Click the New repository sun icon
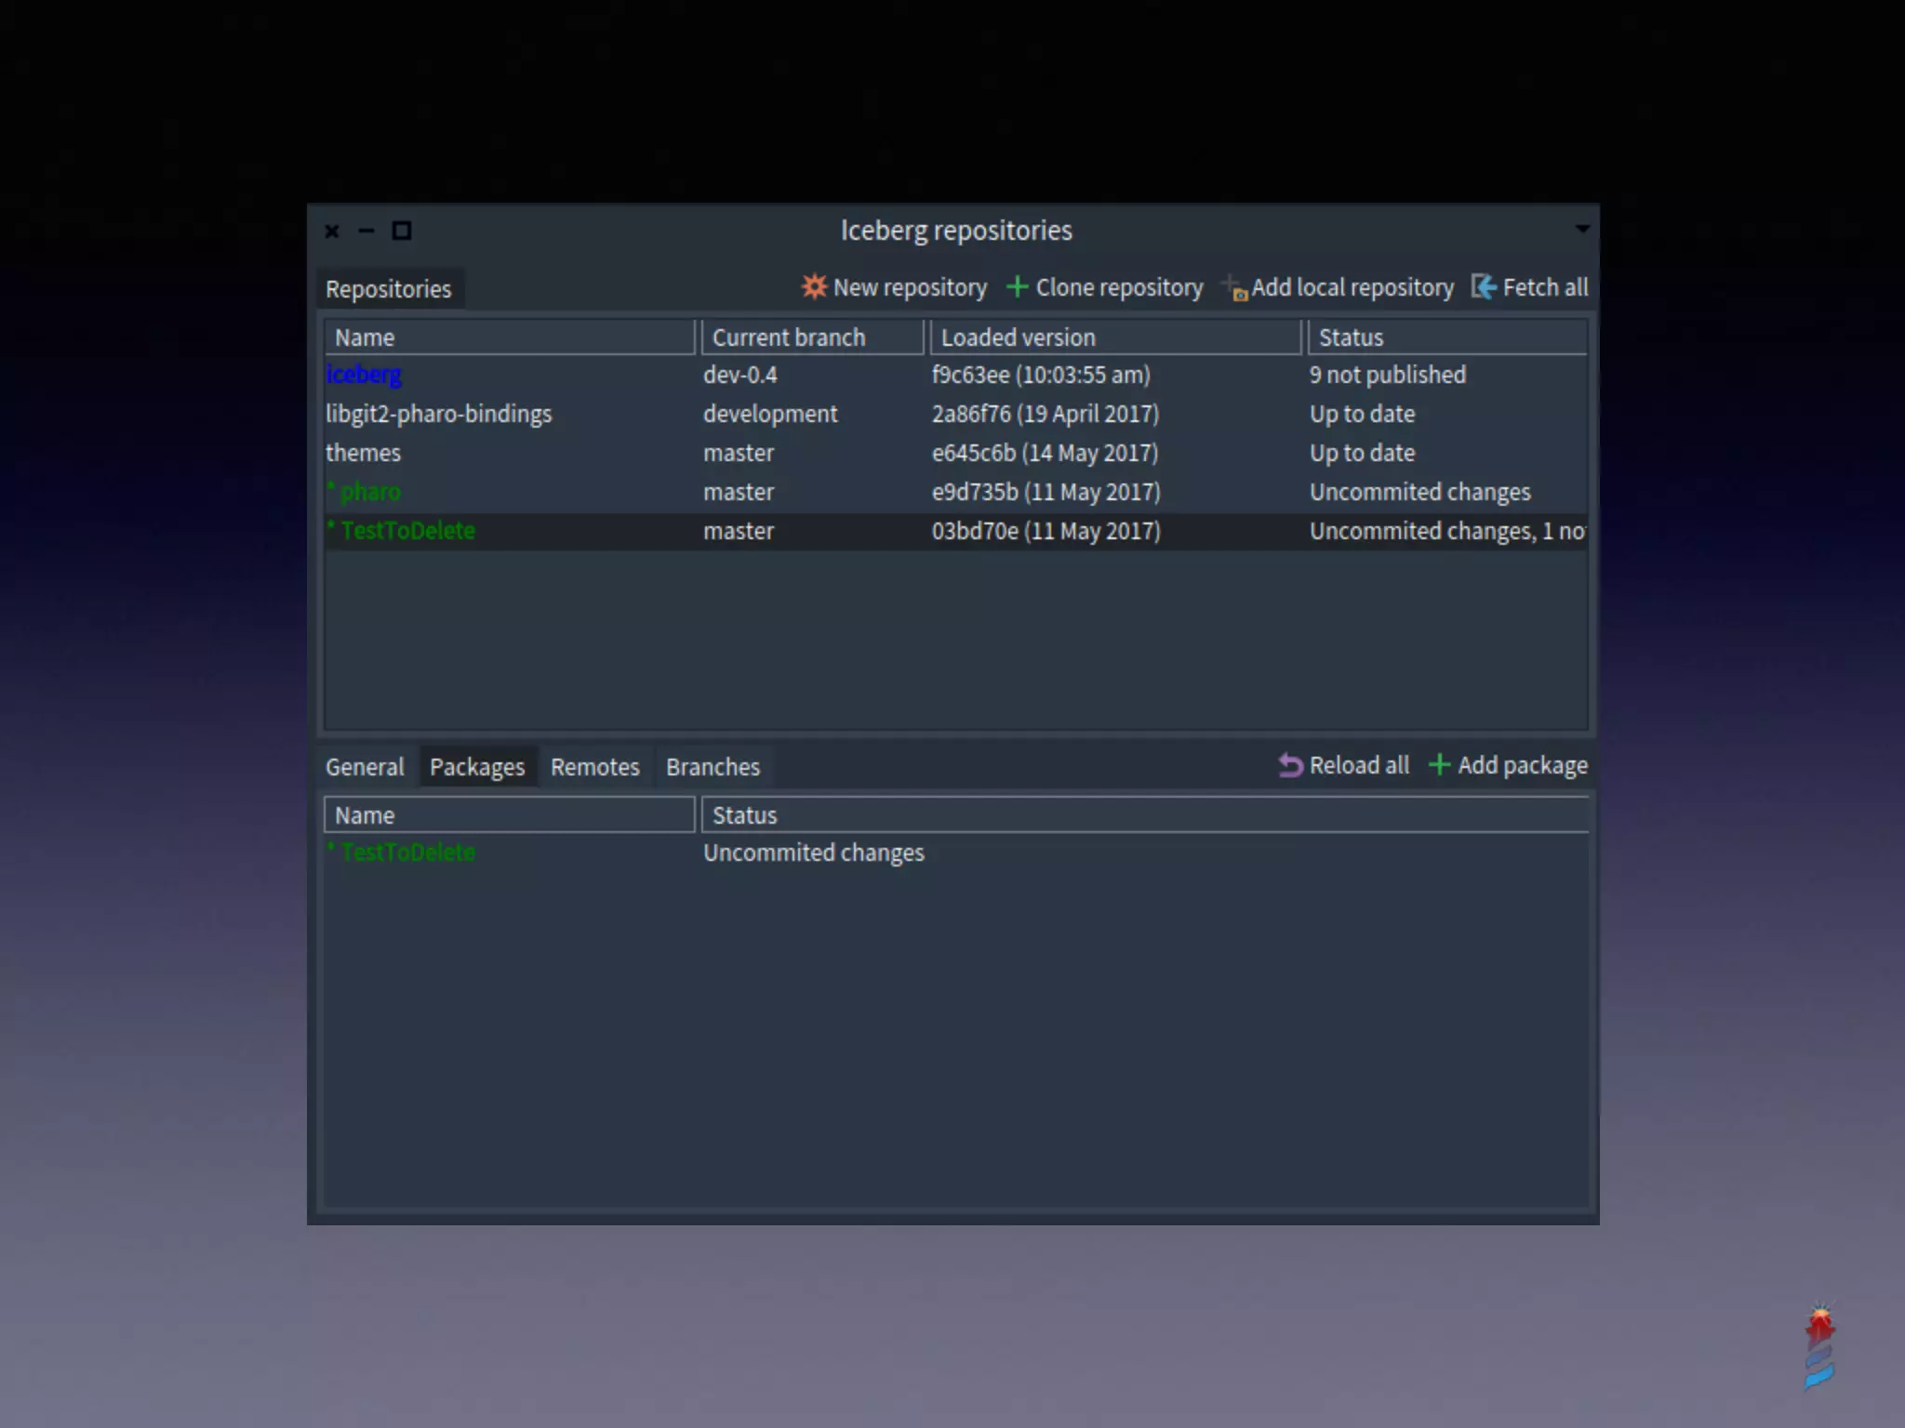1905x1428 pixels. (x=814, y=286)
